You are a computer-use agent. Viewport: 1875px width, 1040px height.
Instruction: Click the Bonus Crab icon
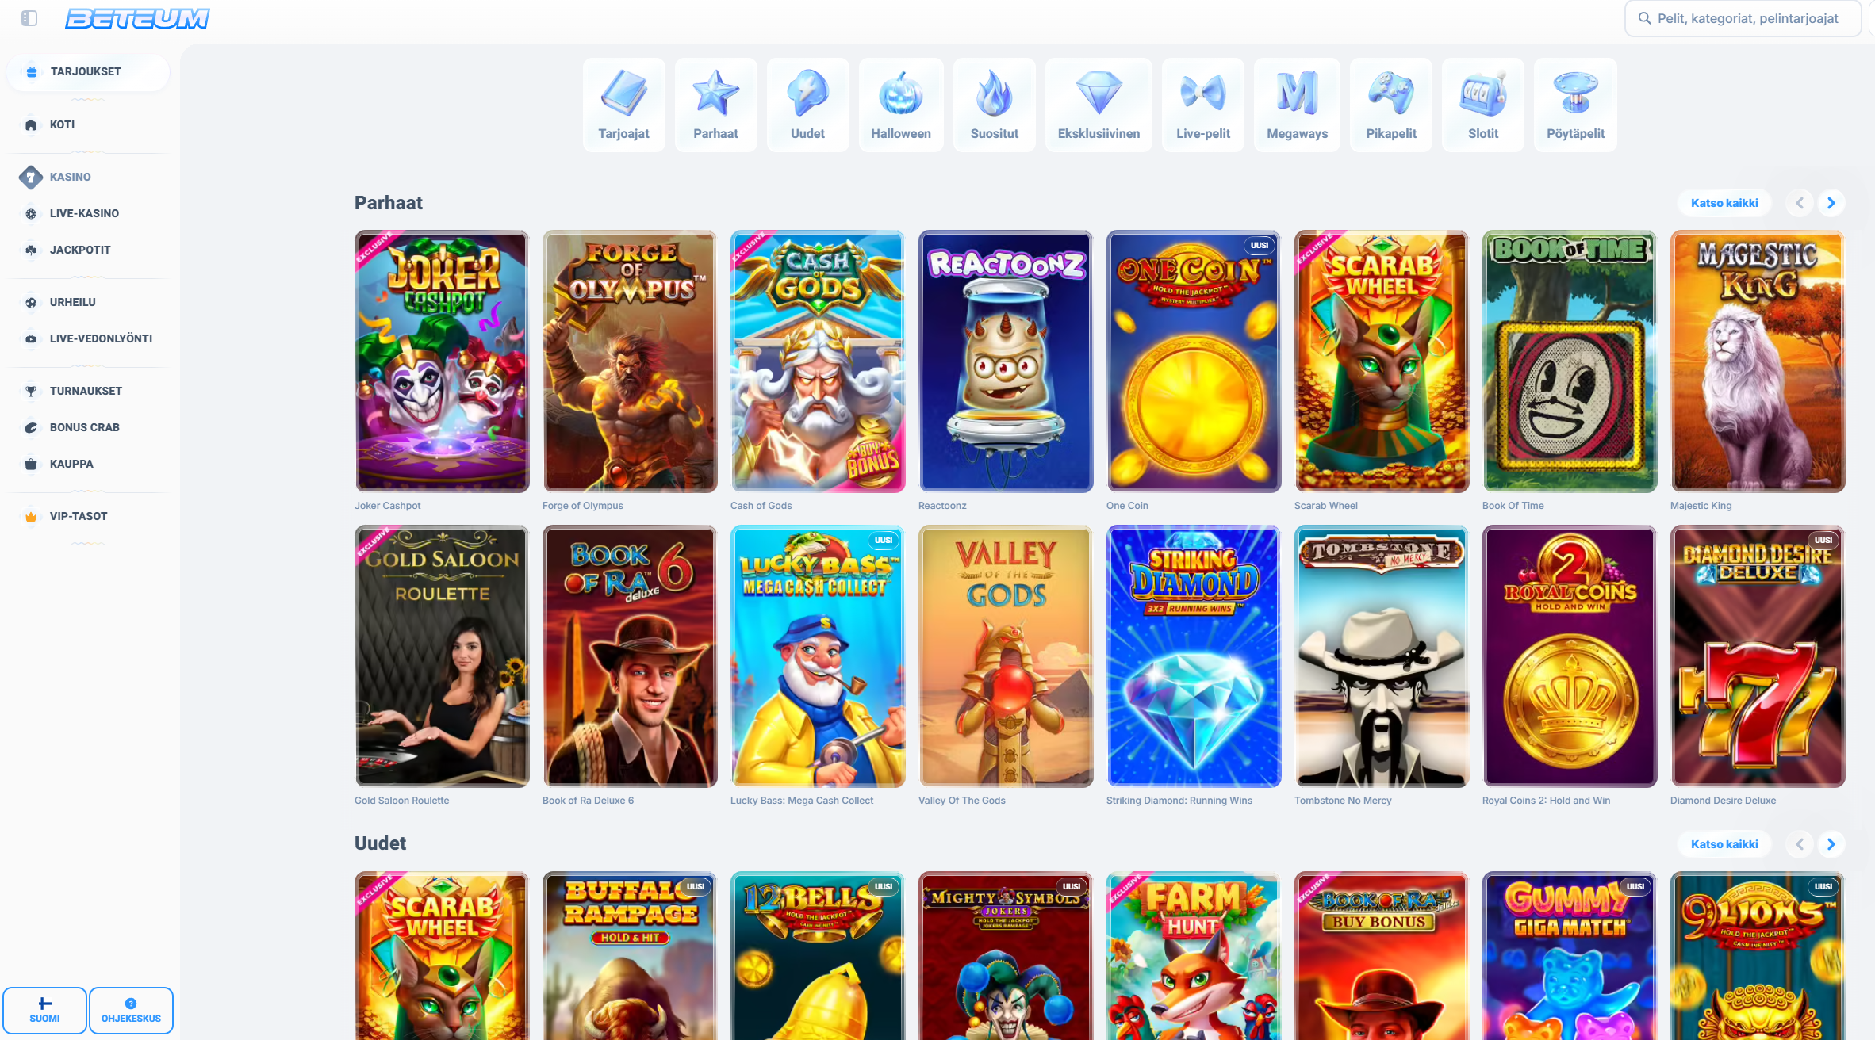click(31, 428)
